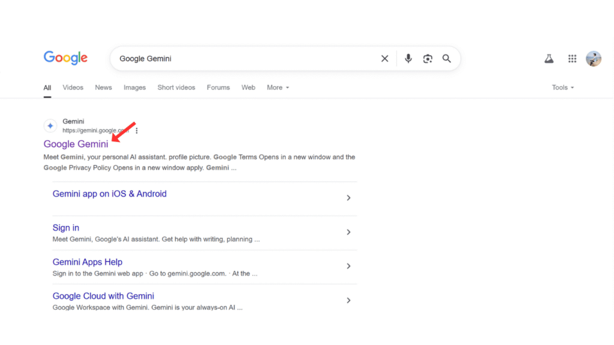Open the Google Gemini result title link

coord(76,144)
